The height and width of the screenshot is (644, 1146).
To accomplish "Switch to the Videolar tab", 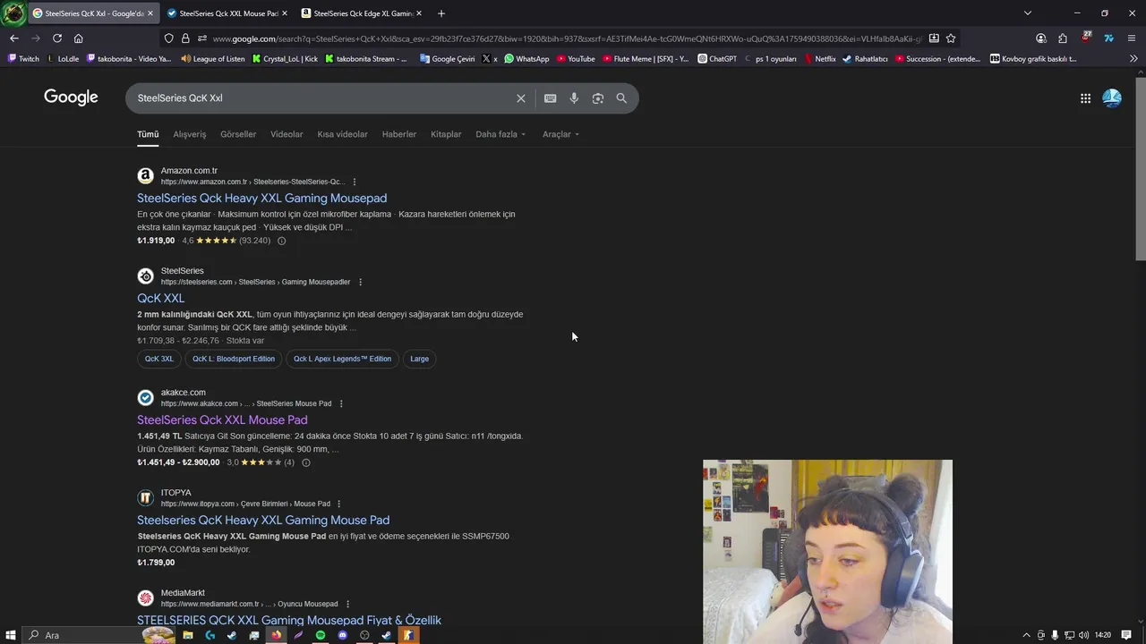I will (286, 134).
